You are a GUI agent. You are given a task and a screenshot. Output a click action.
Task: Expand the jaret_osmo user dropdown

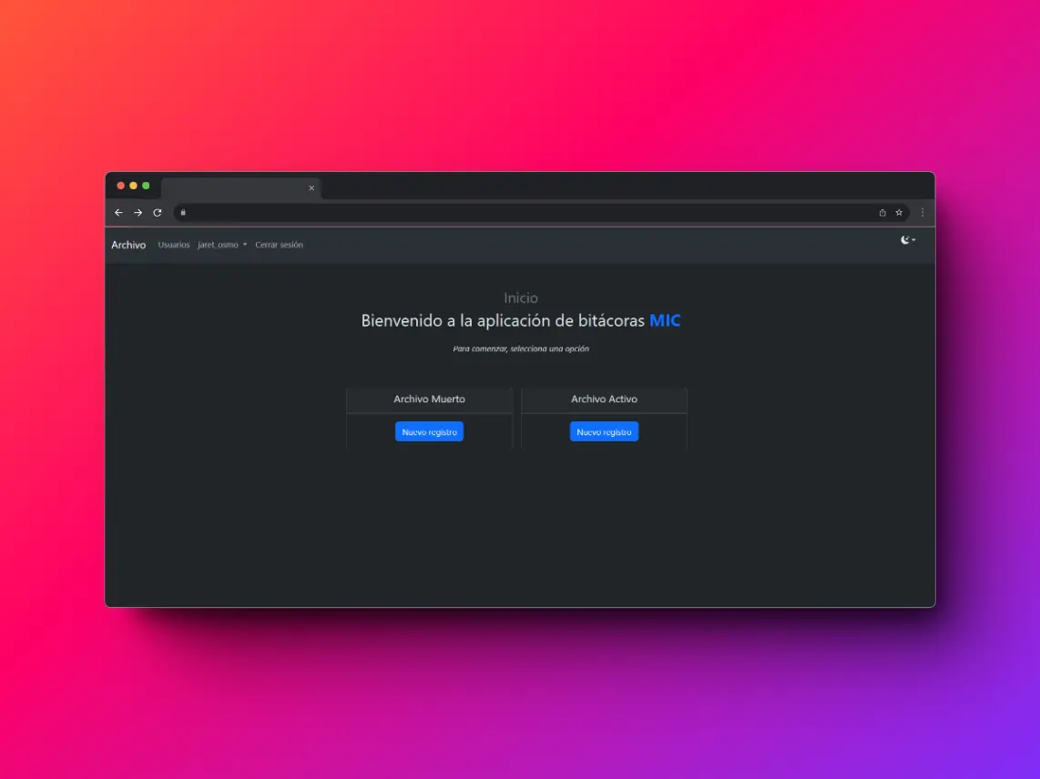tap(222, 245)
